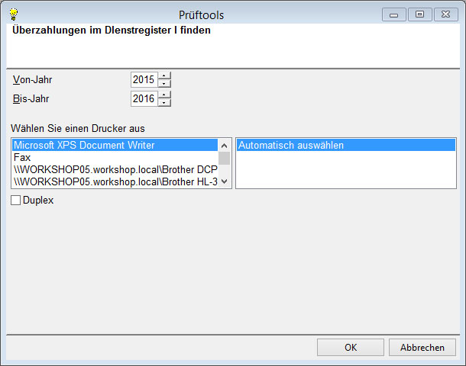Cancel using the Abbrechen button
Screen dimensions: 466x366
coord(422,347)
